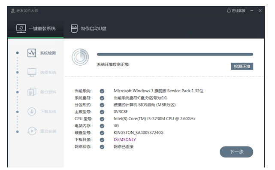Click the 老友装机大师 logo icon
The height and width of the screenshot is (170, 275).
tap(13, 11)
